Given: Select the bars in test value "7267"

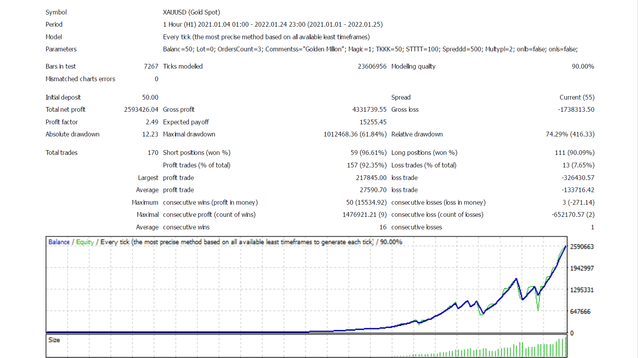Looking at the screenshot, I should (151, 66).
